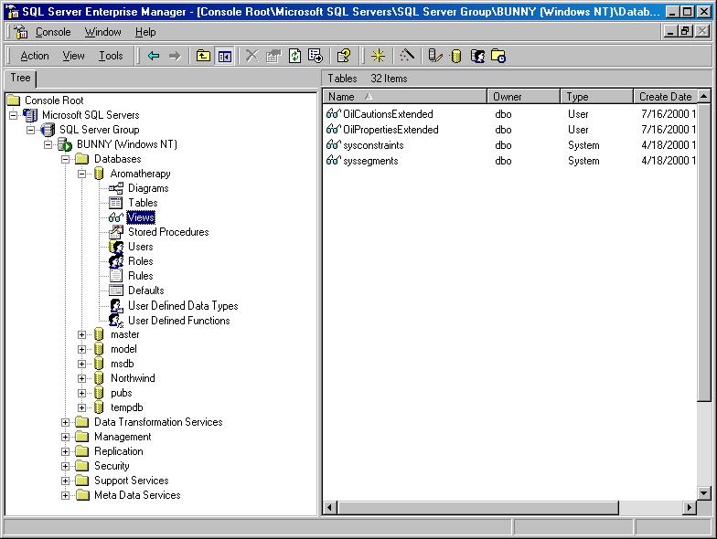The height and width of the screenshot is (539, 717).
Task: Expand the Management folder
Action: [66, 437]
